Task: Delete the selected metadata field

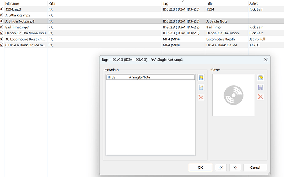Action: tap(201, 97)
